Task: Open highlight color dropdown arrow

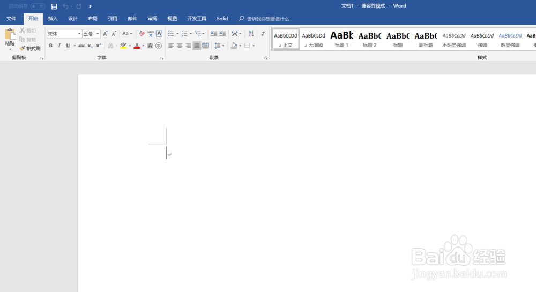Action: 130,46
